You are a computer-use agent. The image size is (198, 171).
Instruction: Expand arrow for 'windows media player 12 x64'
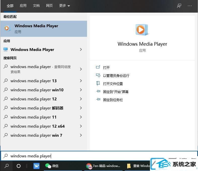pos(81,126)
